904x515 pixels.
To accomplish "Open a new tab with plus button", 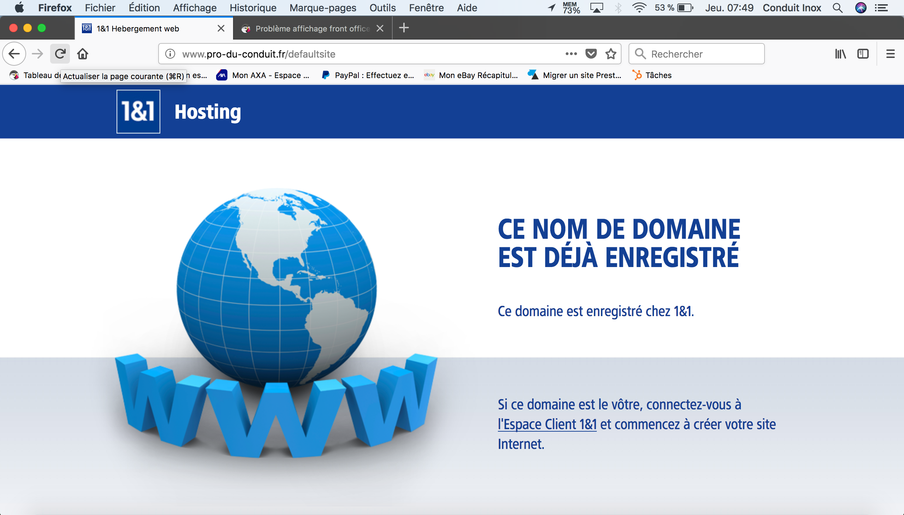I will click(x=404, y=28).
